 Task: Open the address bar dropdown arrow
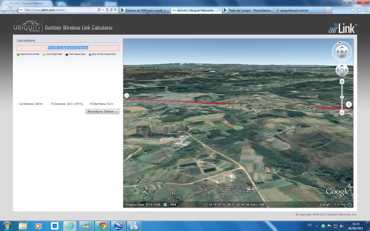click(103, 10)
